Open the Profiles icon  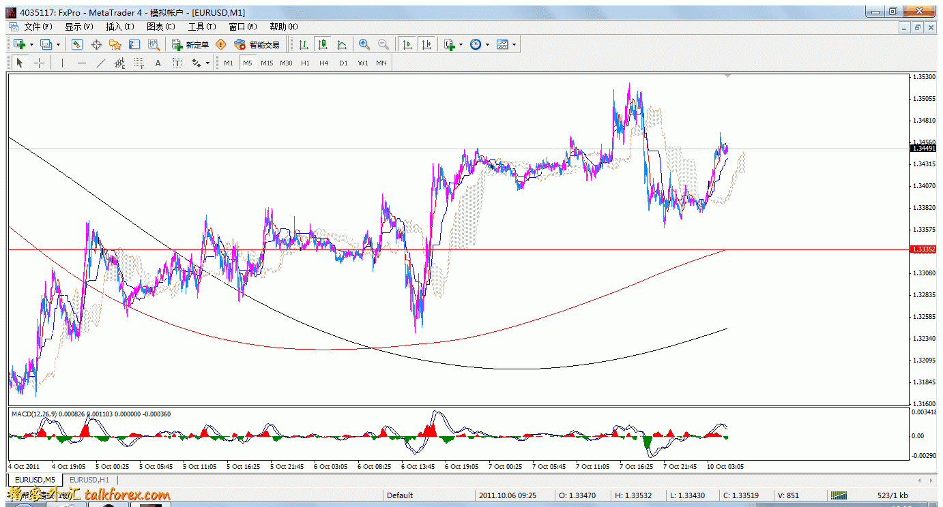pos(46,44)
